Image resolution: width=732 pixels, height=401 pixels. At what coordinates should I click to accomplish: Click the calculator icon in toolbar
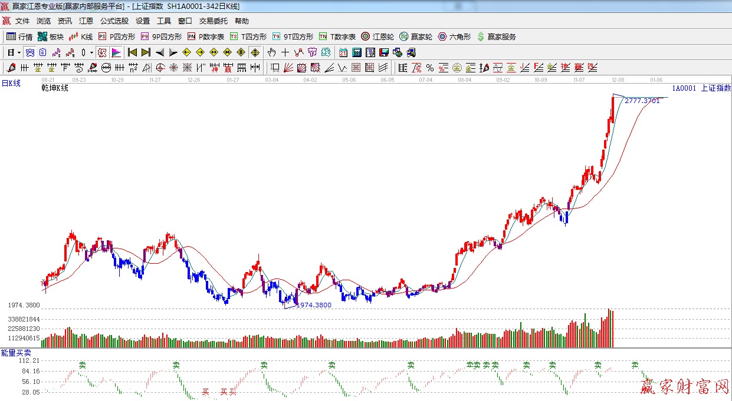pyautogui.click(x=356, y=52)
